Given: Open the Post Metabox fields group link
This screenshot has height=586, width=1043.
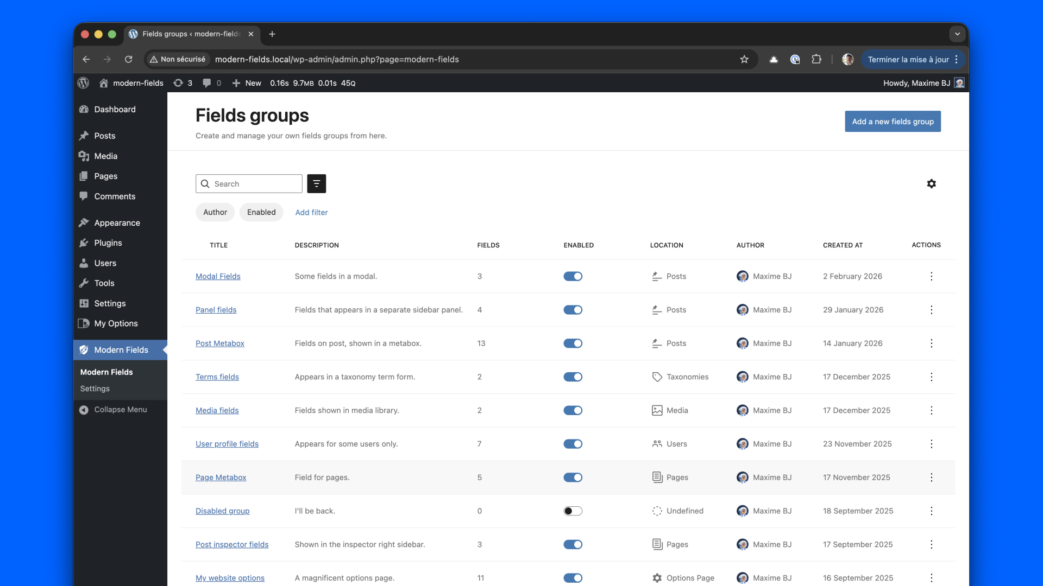Looking at the screenshot, I should 219,343.
